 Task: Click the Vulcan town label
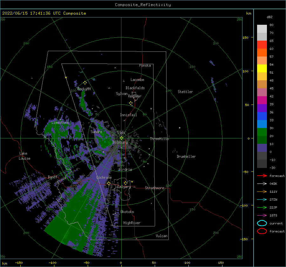[x=161, y=236]
